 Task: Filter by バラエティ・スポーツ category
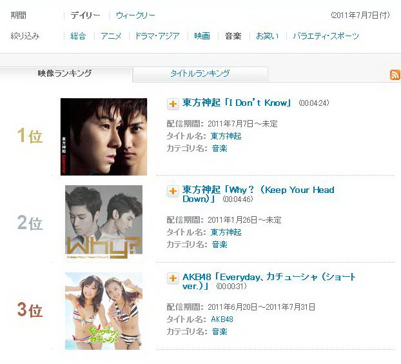[x=326, y=36]
